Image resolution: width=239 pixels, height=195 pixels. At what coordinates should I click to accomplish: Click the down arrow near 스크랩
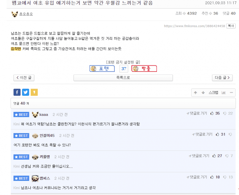[x=203, y=93]
